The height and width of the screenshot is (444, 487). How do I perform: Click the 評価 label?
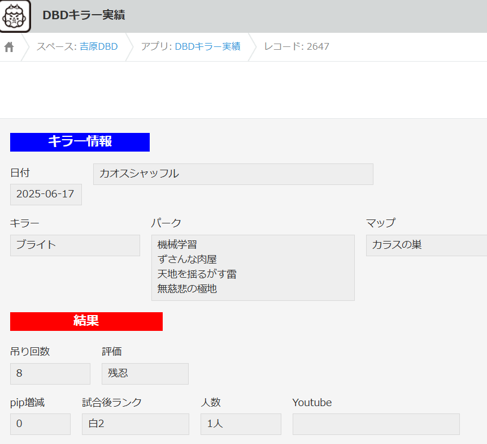112,351
